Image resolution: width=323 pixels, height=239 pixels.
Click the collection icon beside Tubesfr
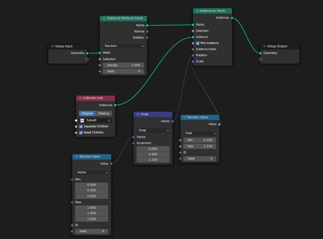click(82, 120)
